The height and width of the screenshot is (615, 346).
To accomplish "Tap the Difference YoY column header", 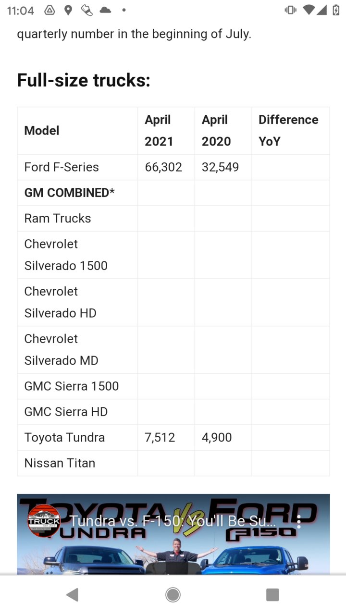I will pos(288,130).
